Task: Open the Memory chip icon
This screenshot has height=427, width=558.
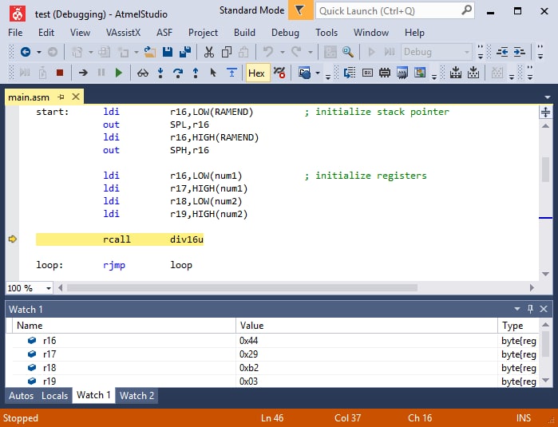Action: pyautogui.click(x=385, y=73)
